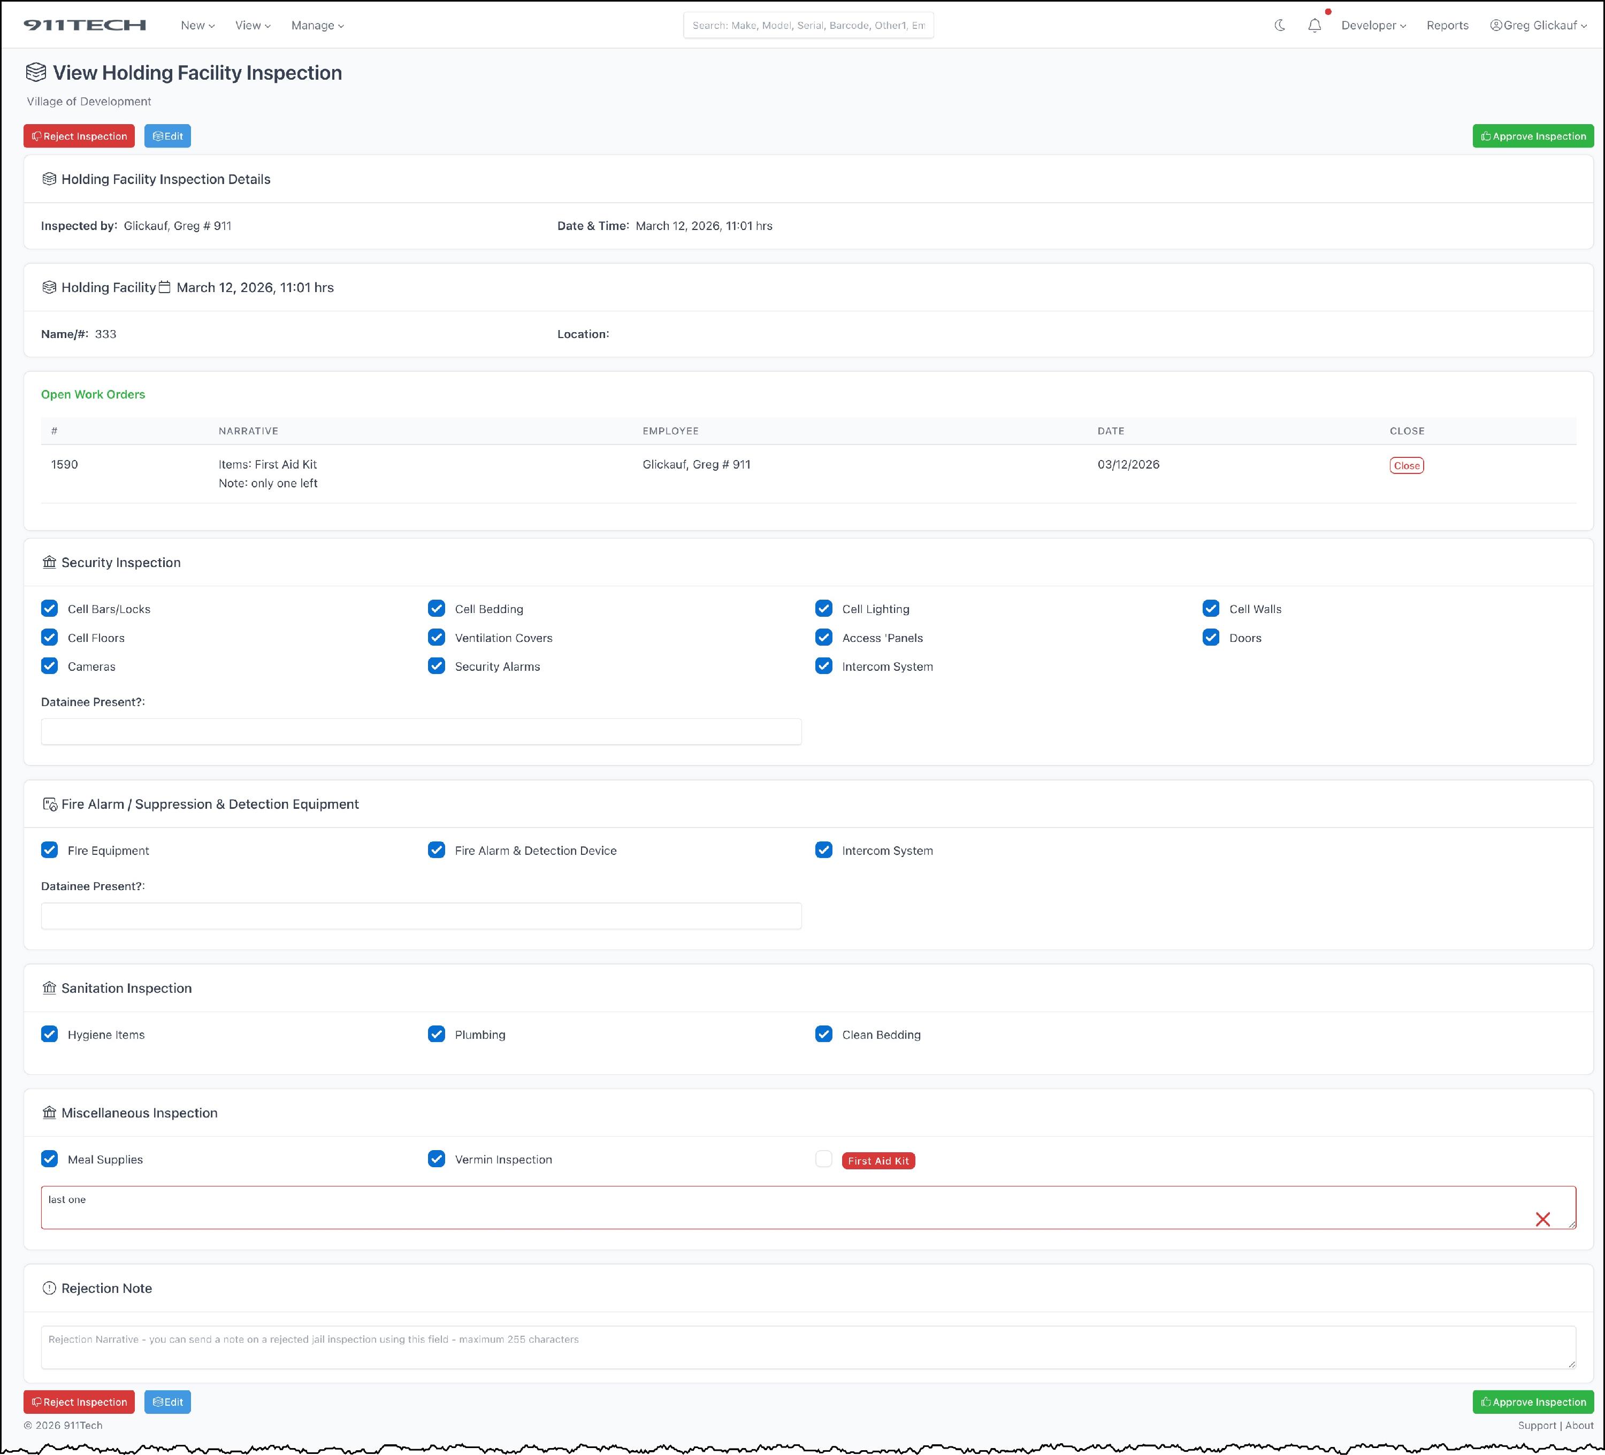Click red X in First Aid note
This screenshot has width=1605, height=1455.
coord(1542,1219)
